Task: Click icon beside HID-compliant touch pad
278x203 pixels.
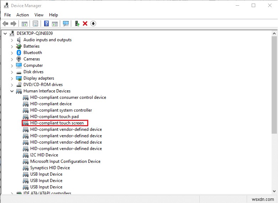Action: tap(26, 117)
